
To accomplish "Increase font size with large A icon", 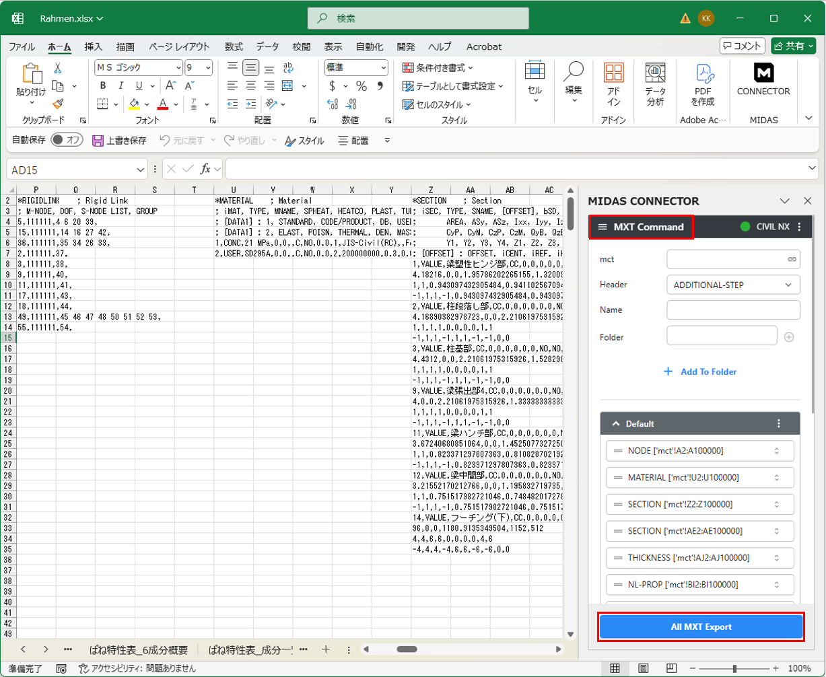I will [170, 86].
